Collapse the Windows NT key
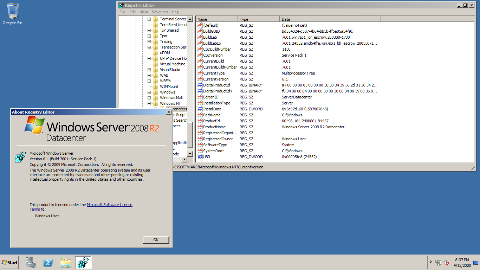This screenshot has width=480, height=270. coord(149,103)
